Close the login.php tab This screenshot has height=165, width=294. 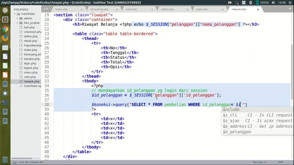222,9
